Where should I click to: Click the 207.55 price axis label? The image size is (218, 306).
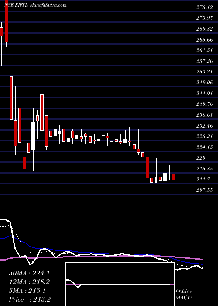pos(204,190)
